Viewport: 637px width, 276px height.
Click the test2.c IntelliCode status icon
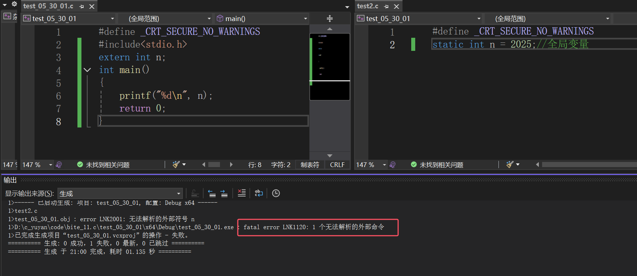pyautogui.click(x=392, y=165)
